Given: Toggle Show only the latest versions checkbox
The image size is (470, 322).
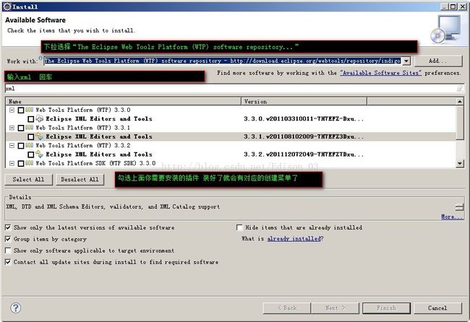Looking at the screenshot, I should (x=8, y=227).
